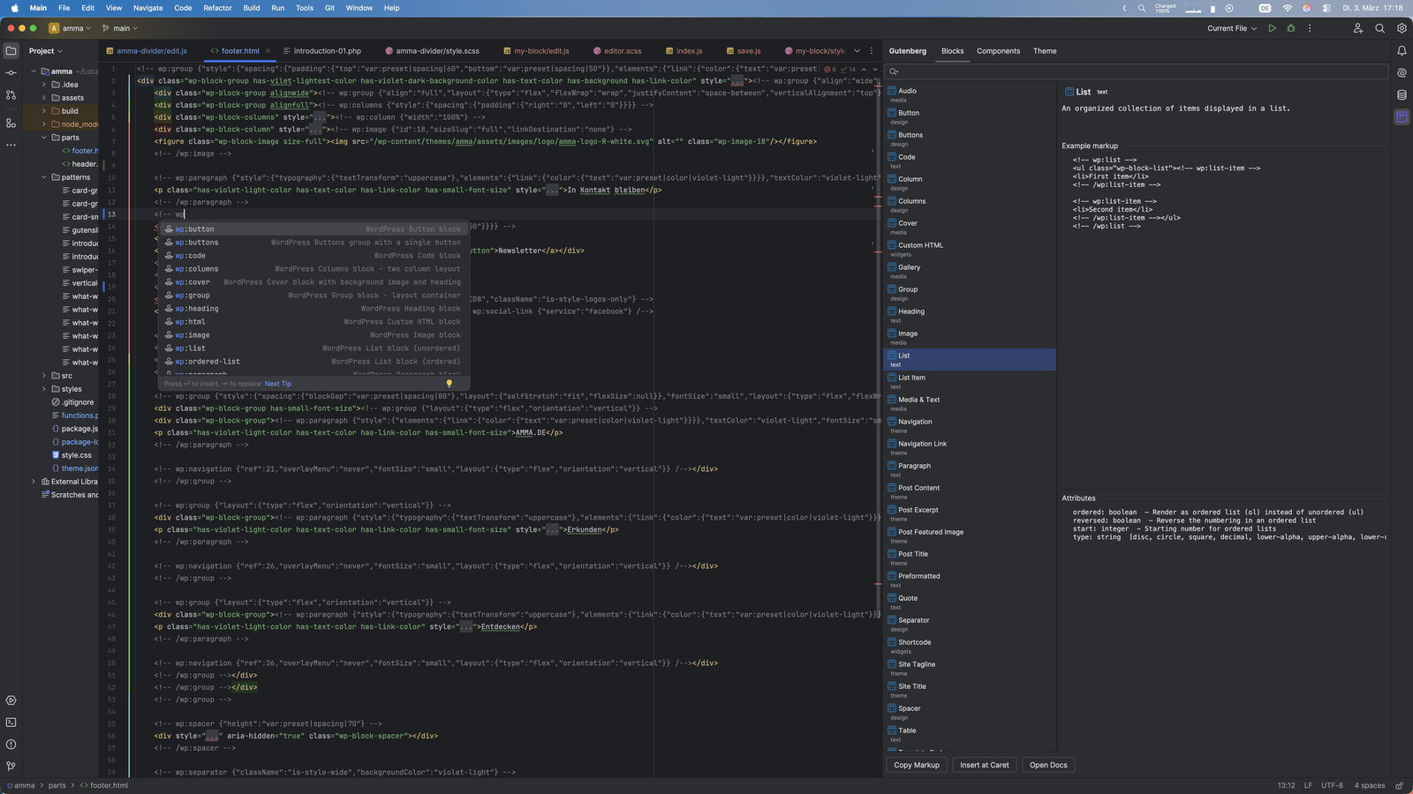1413x794 pixels.
Task: Start debugging with the bug icon
Action: coord(1291,28)
